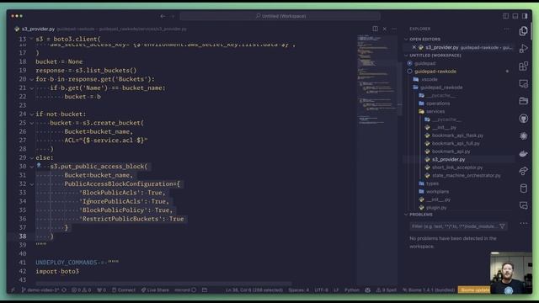Click the command center search box
Viewport: 539px width, 303px height.
pos(280,16)
